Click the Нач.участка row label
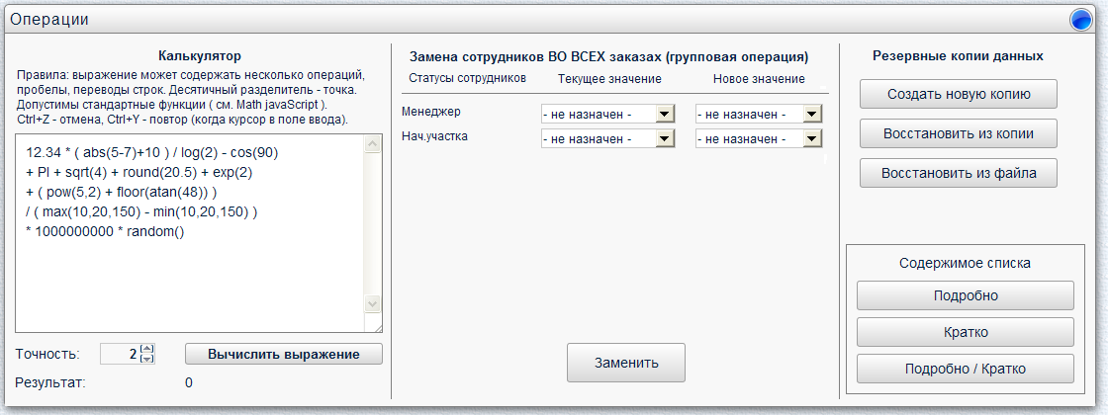1108x415 pixels. (434, 136)
